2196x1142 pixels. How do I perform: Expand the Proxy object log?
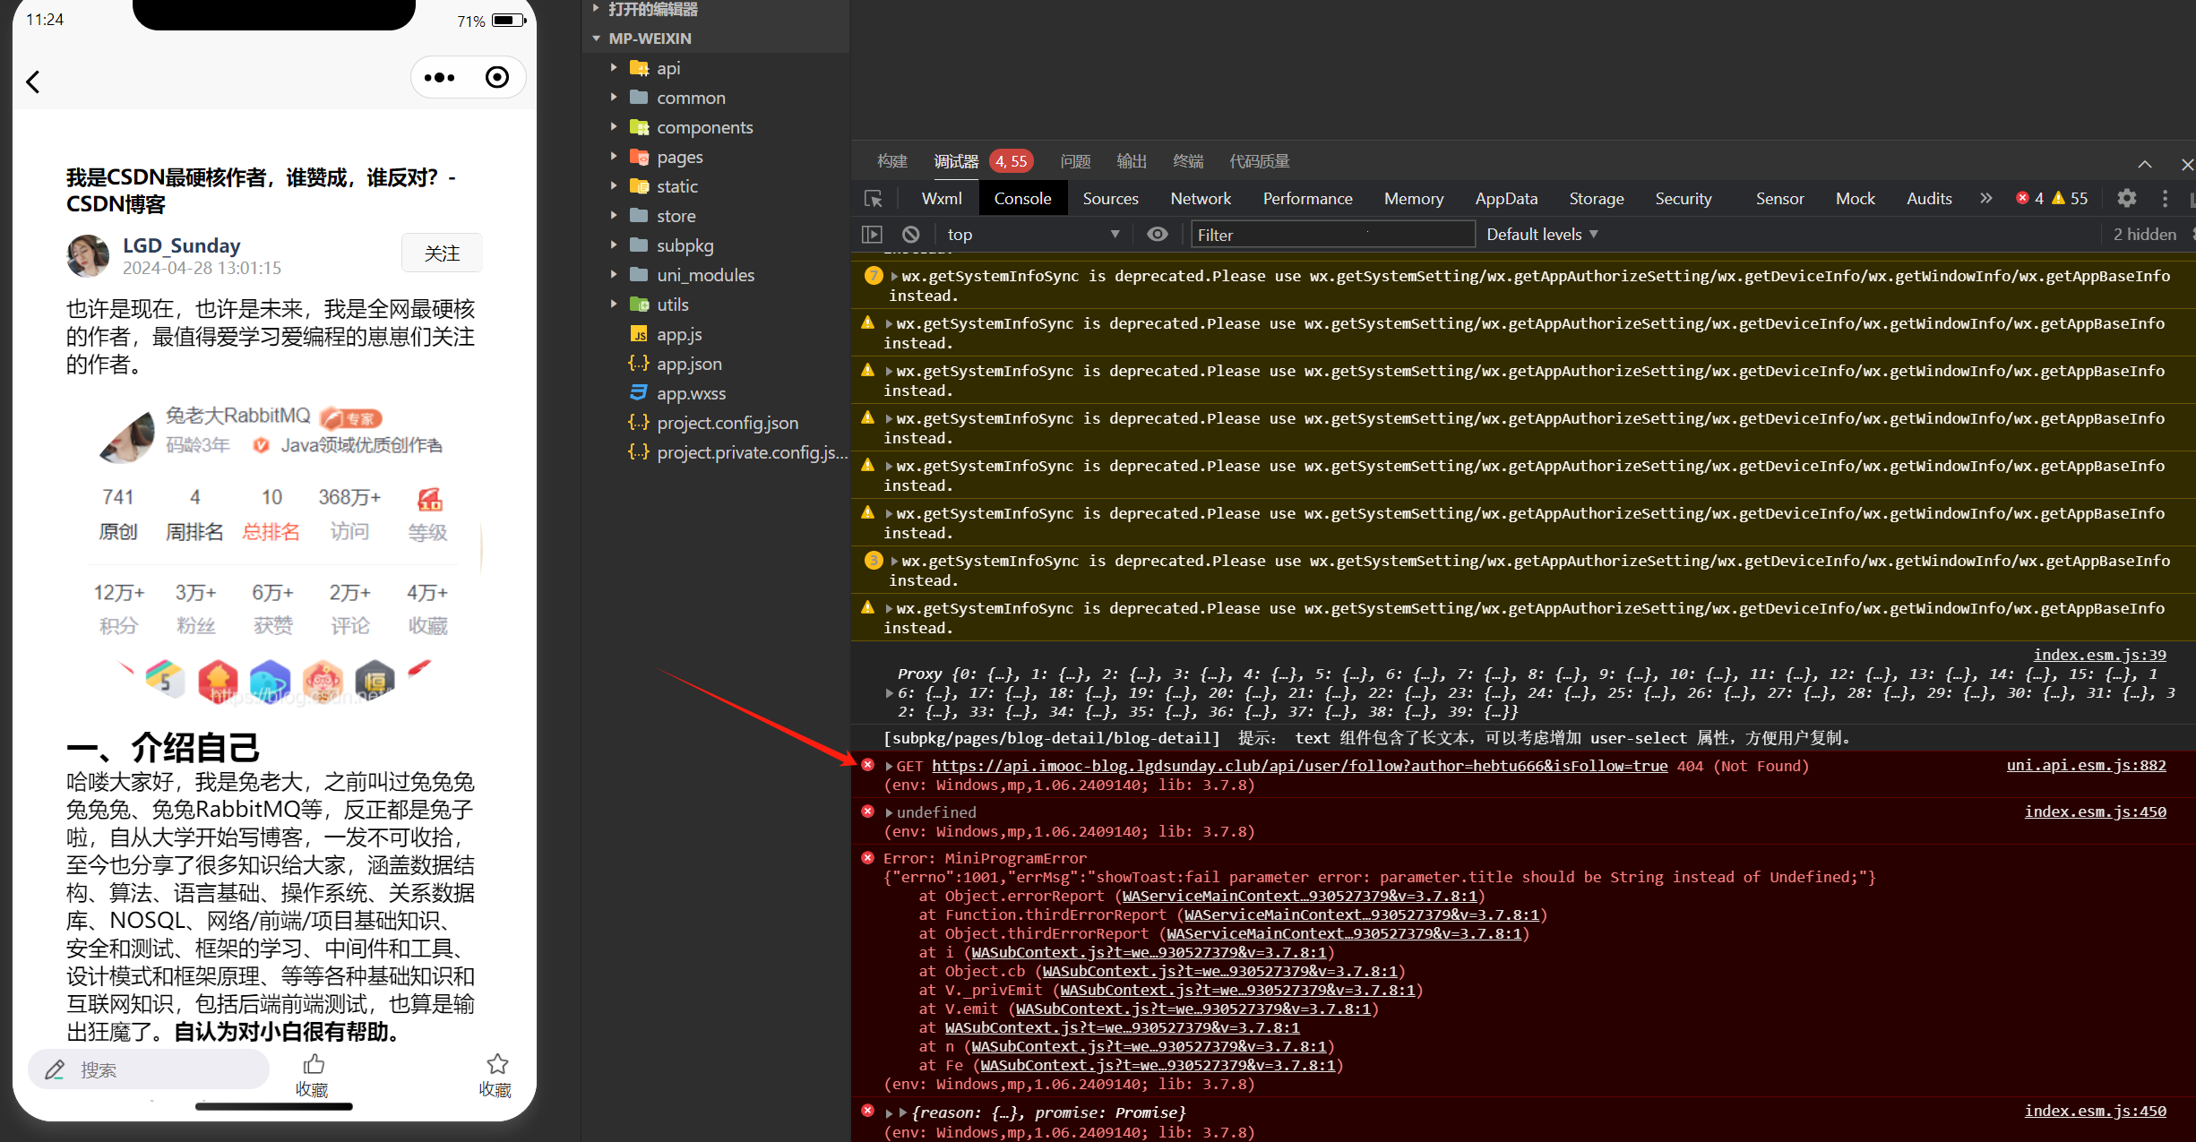click(x=889, y=693)
